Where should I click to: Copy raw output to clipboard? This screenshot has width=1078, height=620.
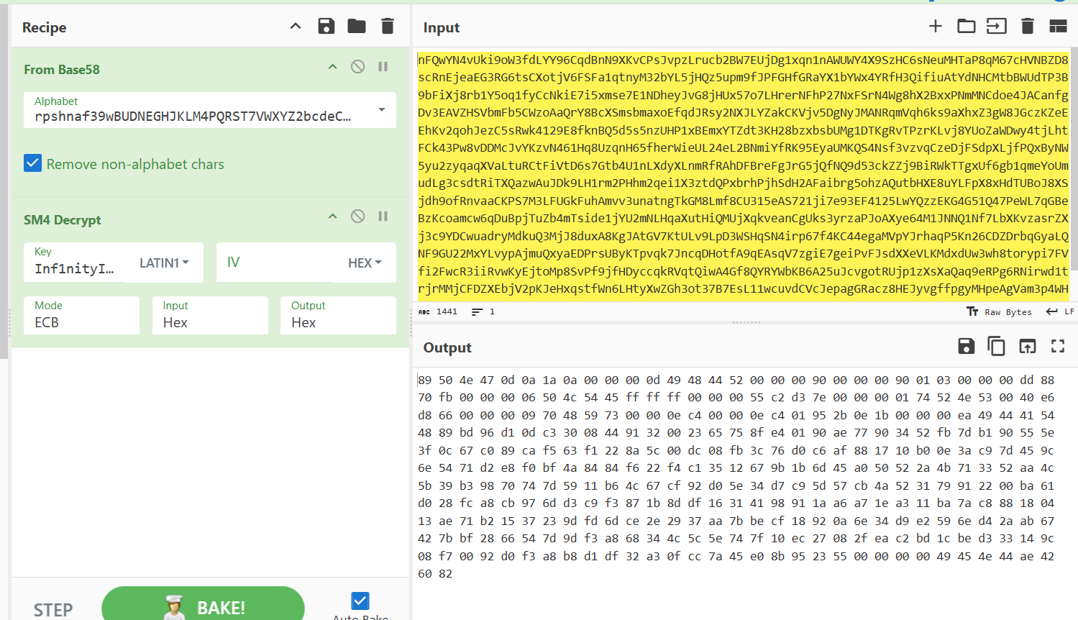(x=997, y=347)
